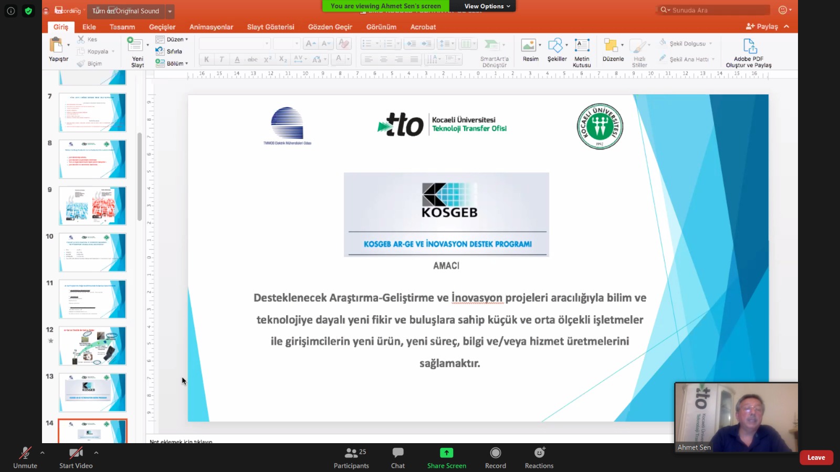Click the Sunuda Ara search field
This screenshot has width=840, height=472.
(x=714, y=10)
